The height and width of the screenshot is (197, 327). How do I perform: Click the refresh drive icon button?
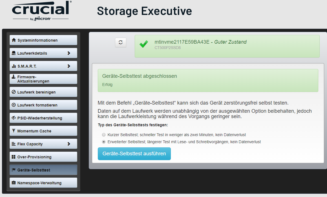(121, 42)
